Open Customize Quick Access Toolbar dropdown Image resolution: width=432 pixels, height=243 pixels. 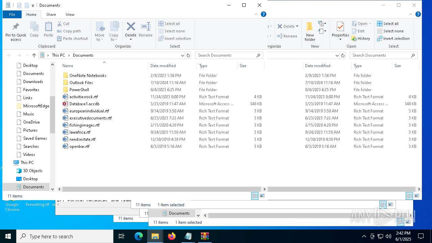[33, 5]
